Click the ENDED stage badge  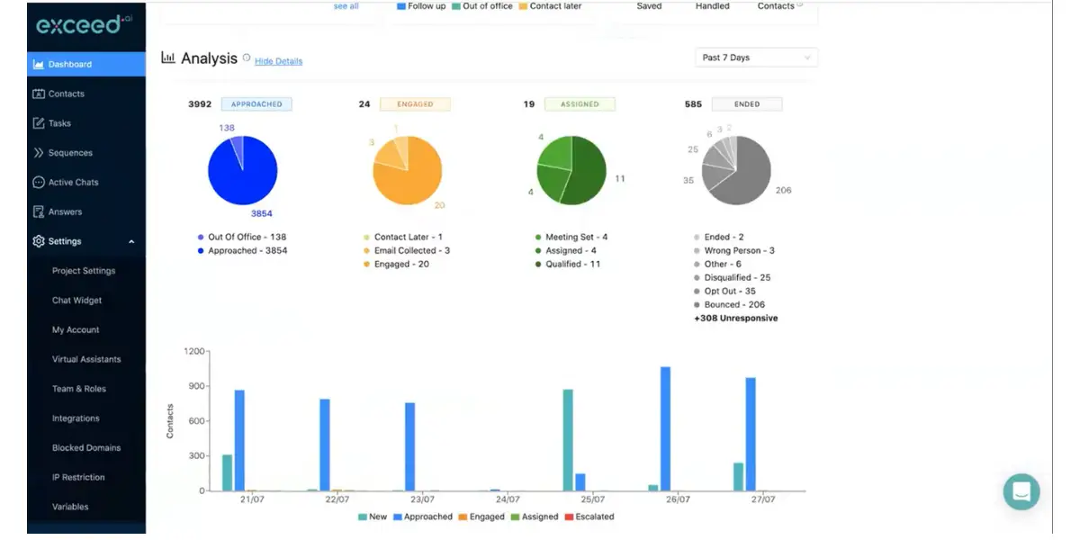pyautogui.click(x=747, y=104)
